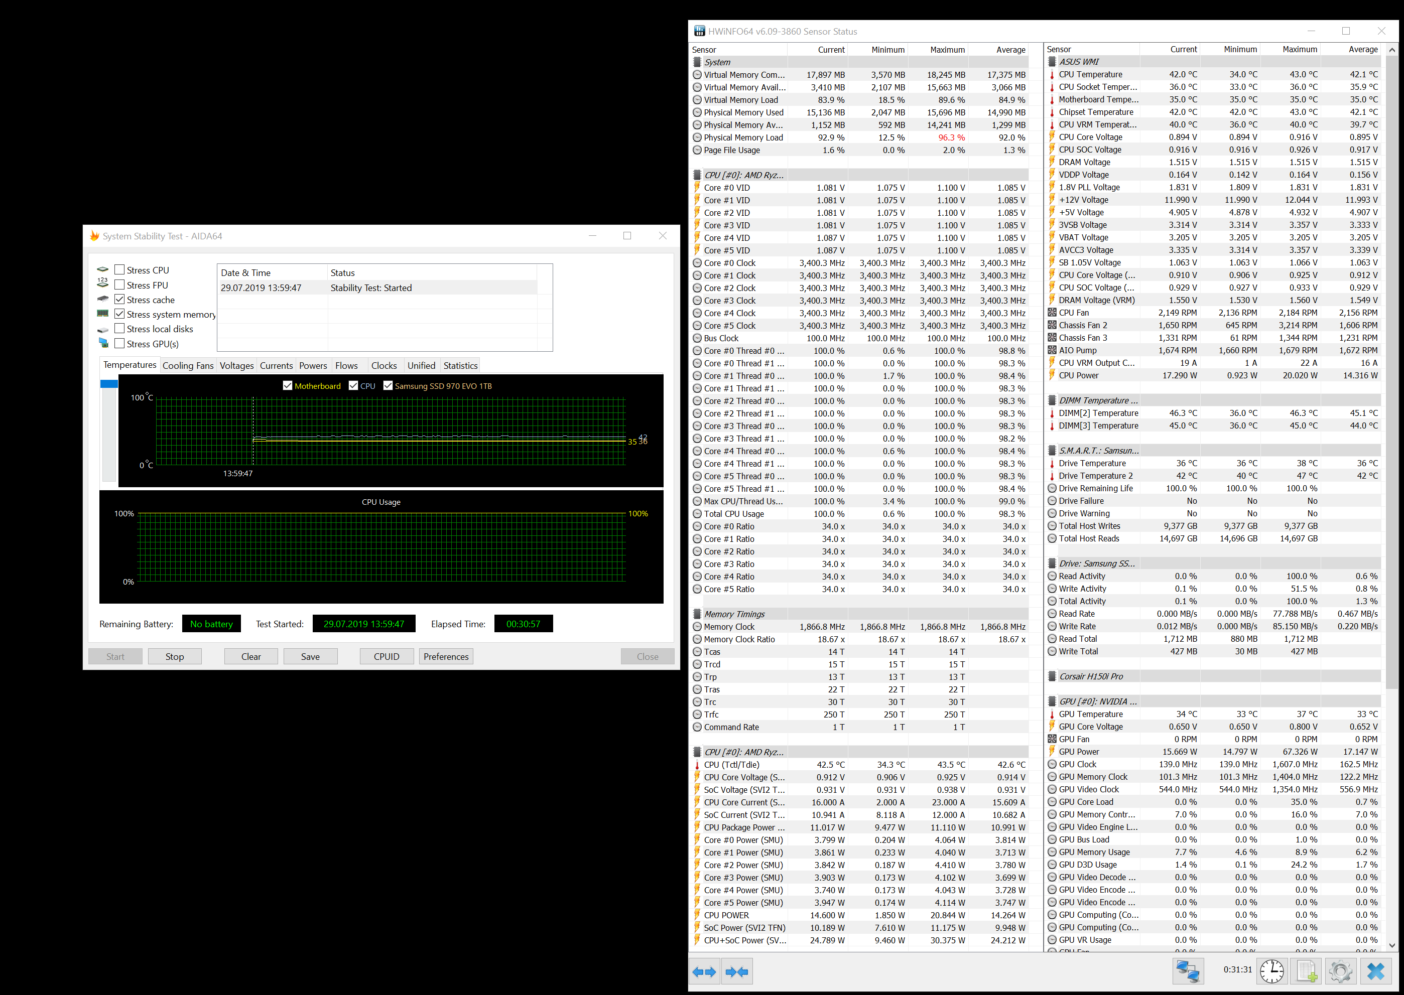Select the 'Stability Test: Started' log entry
Screen dimensions: 1404x995
(x=377, y=288)
